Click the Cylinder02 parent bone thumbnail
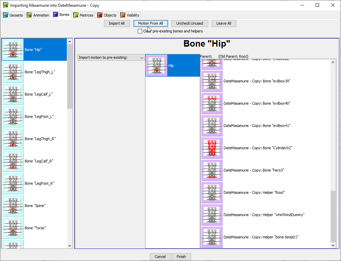The image size is (341, 261). [x=212, y=148]
